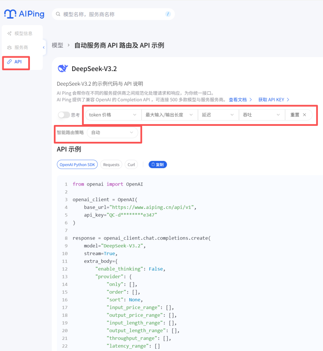Click the masked api_key value in code

point(132,215)
